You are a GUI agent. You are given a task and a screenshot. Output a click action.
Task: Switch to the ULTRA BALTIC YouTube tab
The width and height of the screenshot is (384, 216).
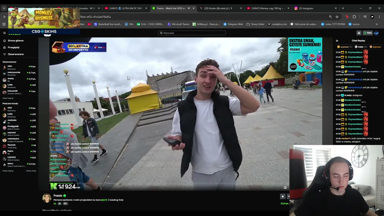(x=126, y=8)
